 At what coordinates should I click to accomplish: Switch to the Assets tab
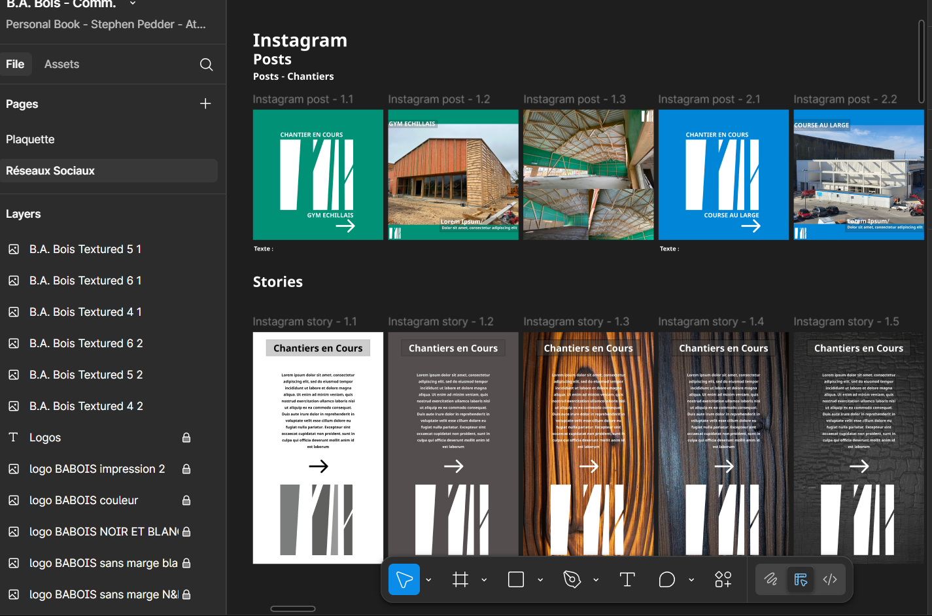(61, 64)
